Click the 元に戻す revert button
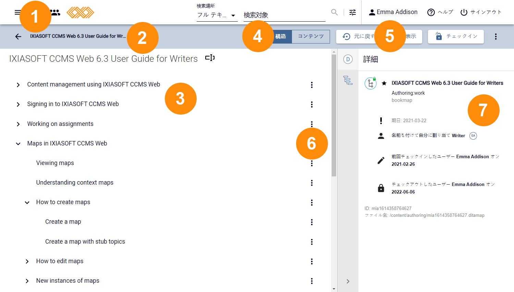The width and height of the screenshot is (514, 292). (359, 36)
